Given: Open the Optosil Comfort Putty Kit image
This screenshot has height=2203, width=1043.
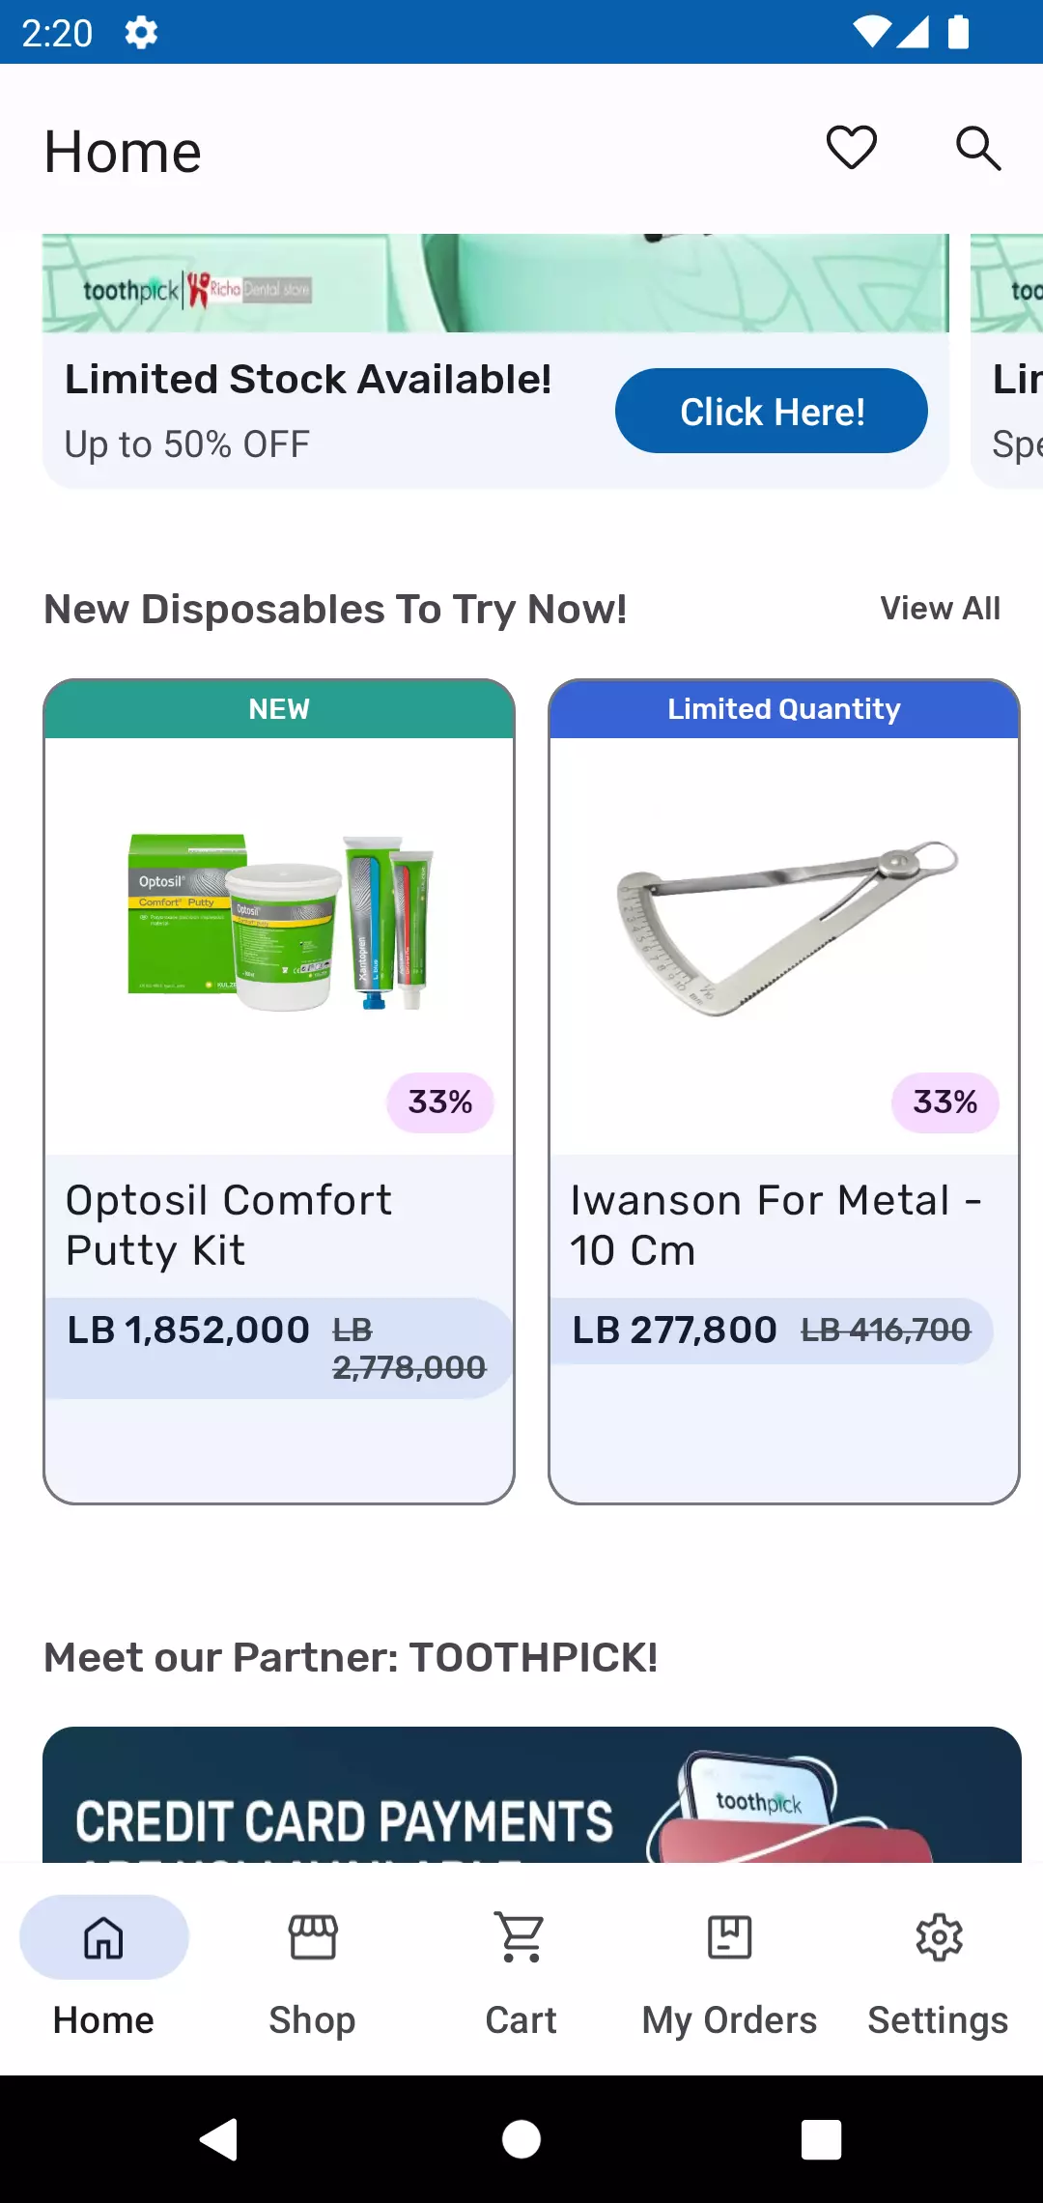Looking at the screenshot, I should point(280,923).
